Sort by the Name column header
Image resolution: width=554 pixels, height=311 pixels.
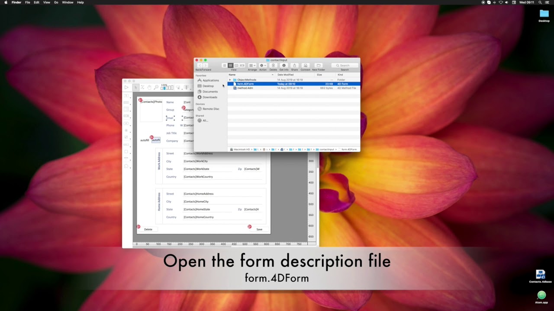click(x=251, y=75)
